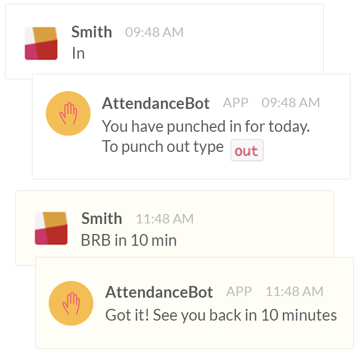Click 'Got it! See you back in 10 minutes'
The width and height of the screenshot is (360, 353).
(221, 315)
